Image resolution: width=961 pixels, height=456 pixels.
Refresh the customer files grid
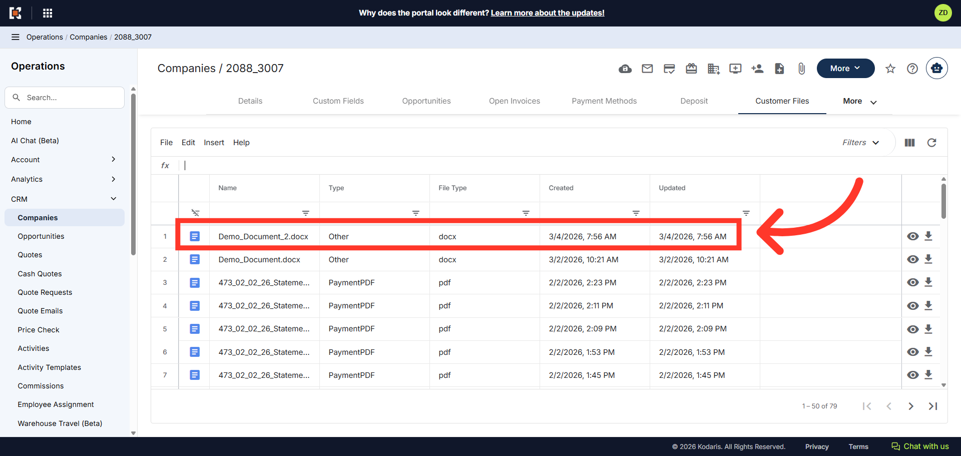[x=932, y=143]
